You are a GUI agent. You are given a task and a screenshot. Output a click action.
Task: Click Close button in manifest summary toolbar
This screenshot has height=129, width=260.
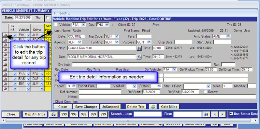pos(11,114)
